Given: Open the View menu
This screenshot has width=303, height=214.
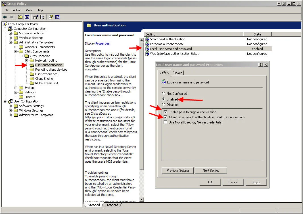Looking at the screenshot, I should [x=29, y=10].
